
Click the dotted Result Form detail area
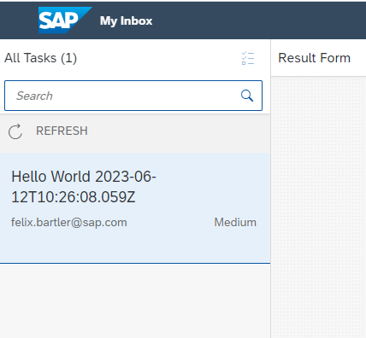point(318,207)
